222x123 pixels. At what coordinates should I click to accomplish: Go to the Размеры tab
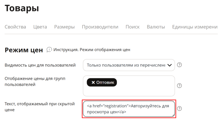click(x=64, y=27)
